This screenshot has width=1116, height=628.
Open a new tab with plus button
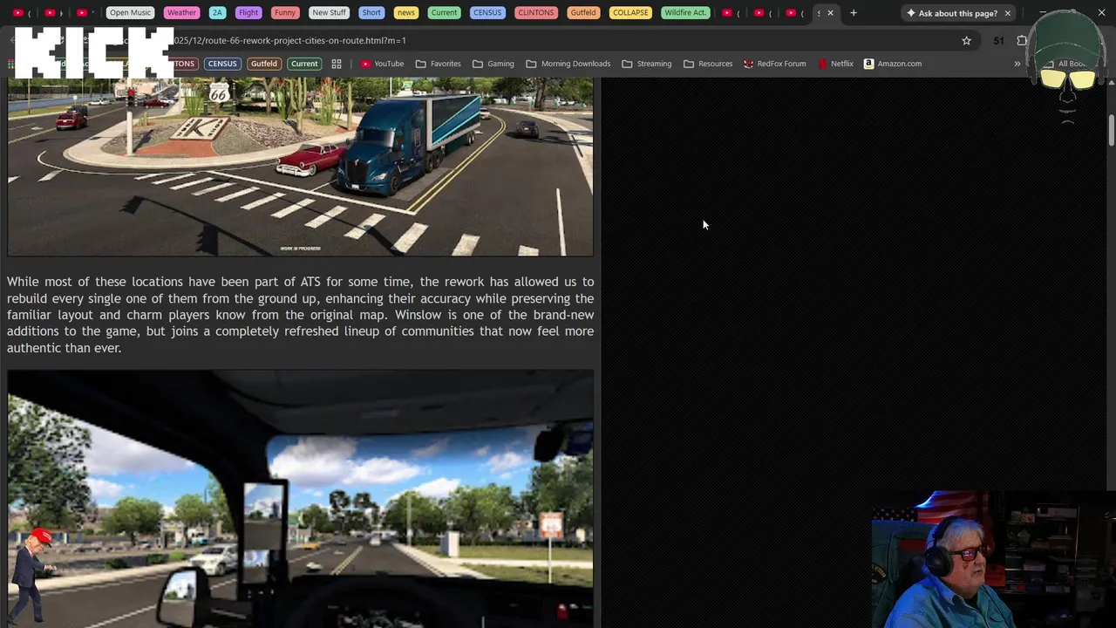[x=854, y=13]
